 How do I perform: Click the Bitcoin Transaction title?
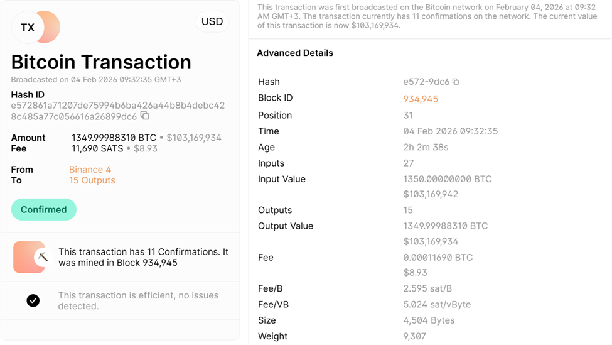101,62
